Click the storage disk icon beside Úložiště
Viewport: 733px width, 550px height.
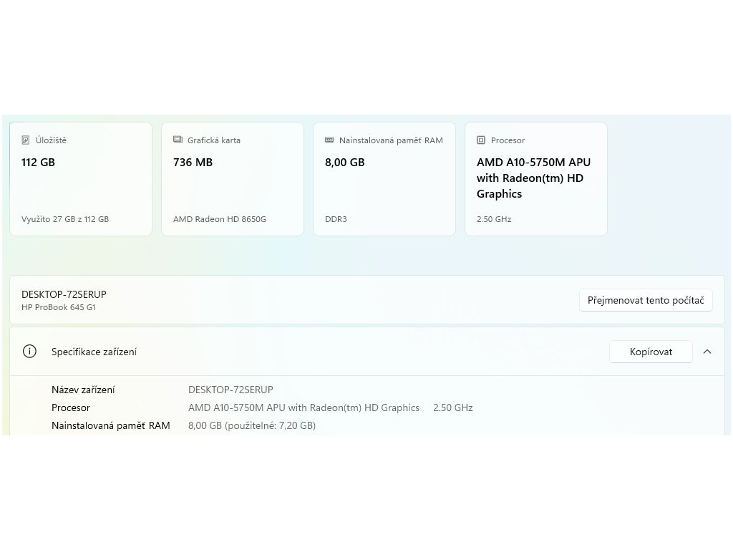(26, 140)
